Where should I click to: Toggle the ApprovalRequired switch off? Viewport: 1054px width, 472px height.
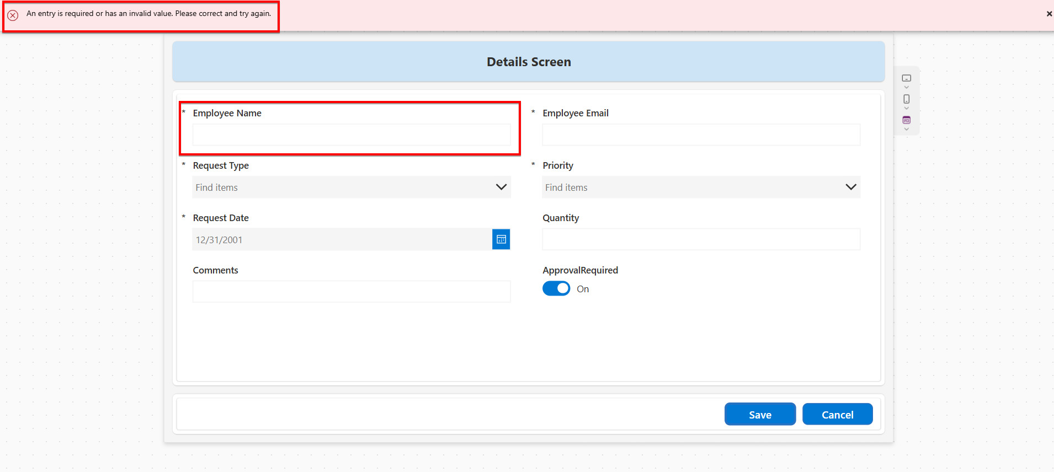point(556,288)
